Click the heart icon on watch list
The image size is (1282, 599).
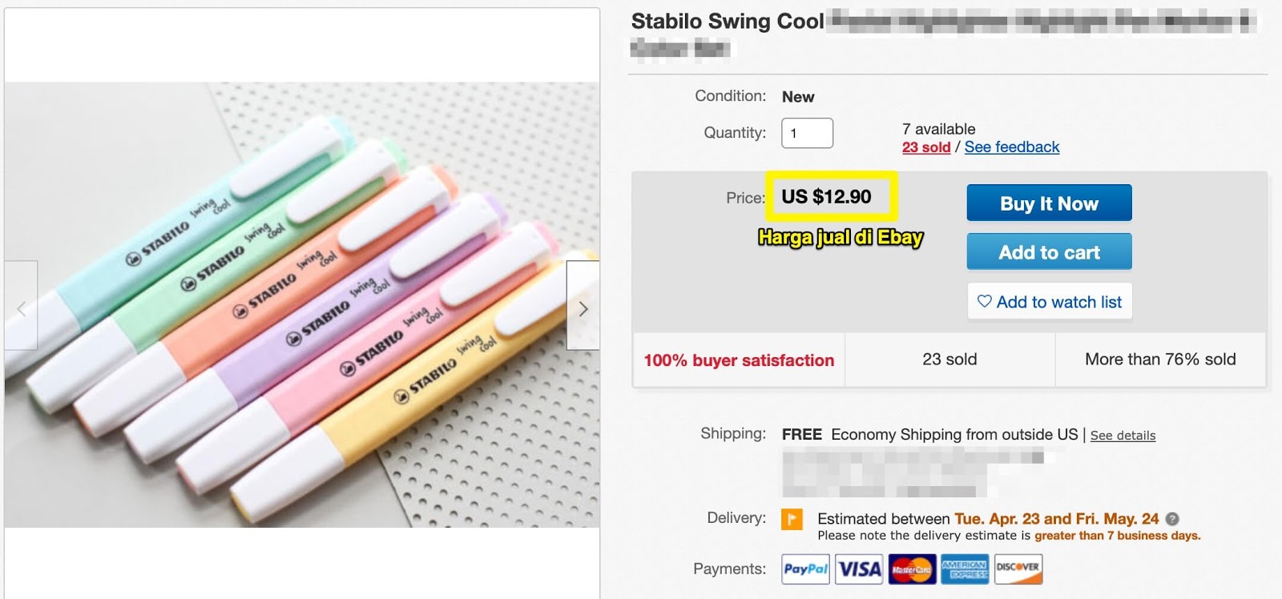pyautogui.click(x=985, y=301)
